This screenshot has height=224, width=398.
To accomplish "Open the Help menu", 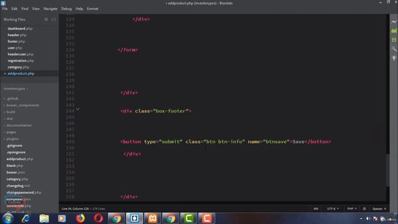I will (x=79, y=9).
